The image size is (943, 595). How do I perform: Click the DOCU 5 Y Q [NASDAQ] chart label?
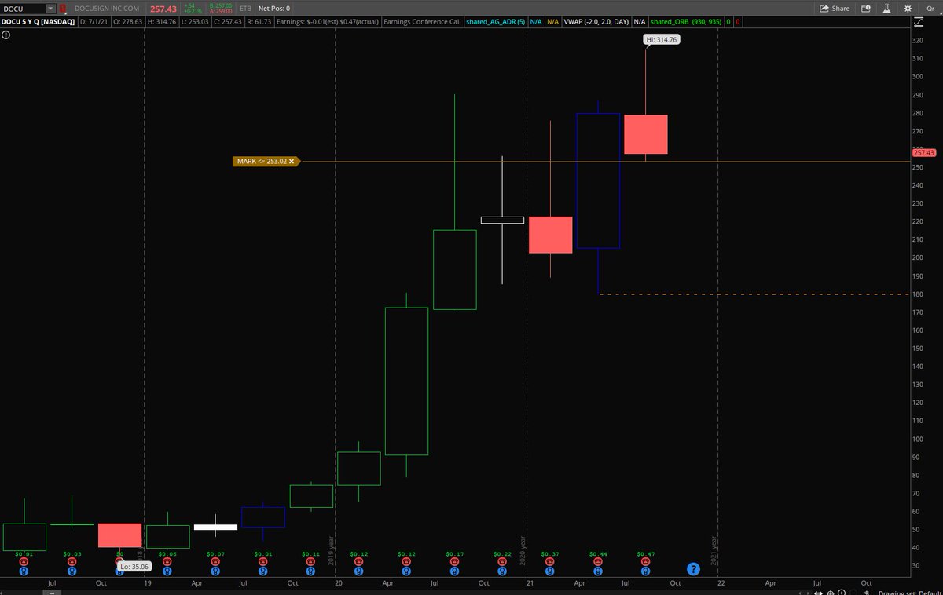pos(38,22)
